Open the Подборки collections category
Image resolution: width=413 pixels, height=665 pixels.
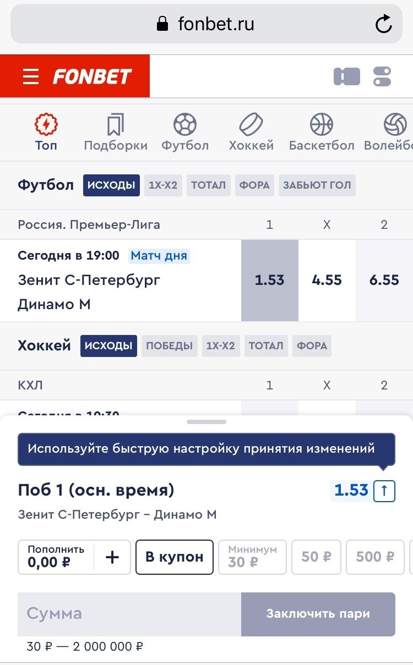(116, 132)
